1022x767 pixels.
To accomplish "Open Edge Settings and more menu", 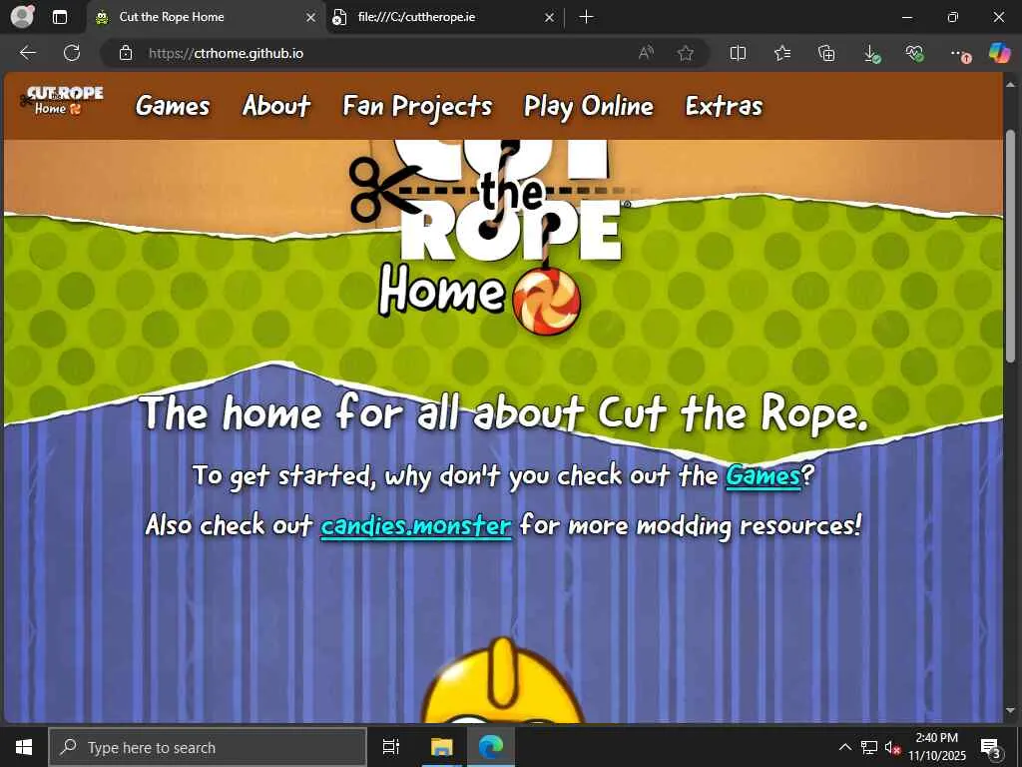I will click(959, 54).
